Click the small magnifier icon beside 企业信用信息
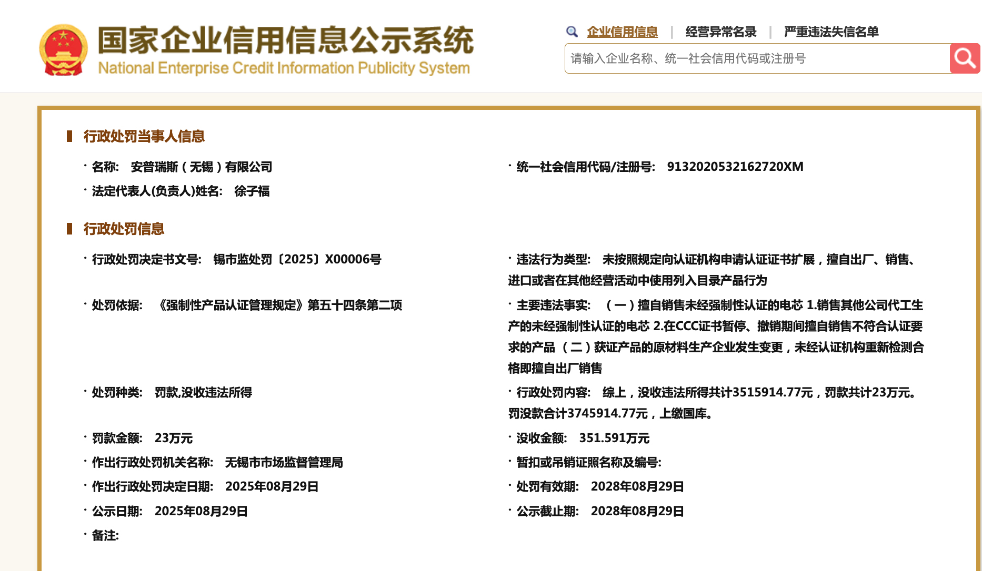This screenshot has height=571, width=982. tap(572, 32)
